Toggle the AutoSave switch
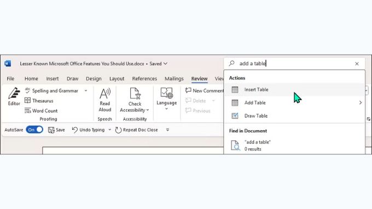 pos(34,130)
